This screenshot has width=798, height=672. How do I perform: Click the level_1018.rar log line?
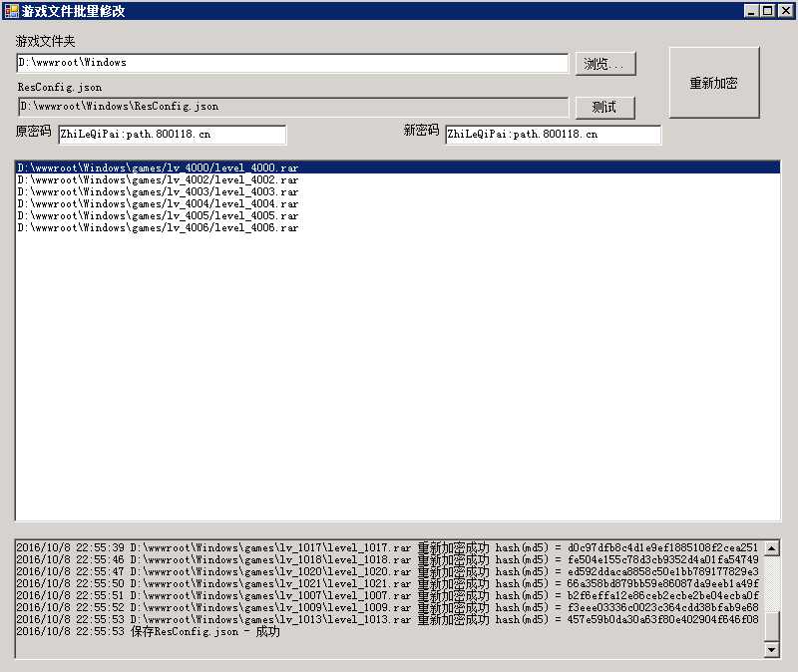point(387,560)
